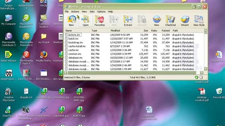Click the green status indicator light
This screenshot has height=126, width=225.
click(197, 77)
